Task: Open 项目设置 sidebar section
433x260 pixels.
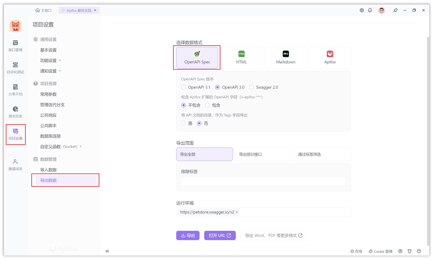Action: [15, 135]
